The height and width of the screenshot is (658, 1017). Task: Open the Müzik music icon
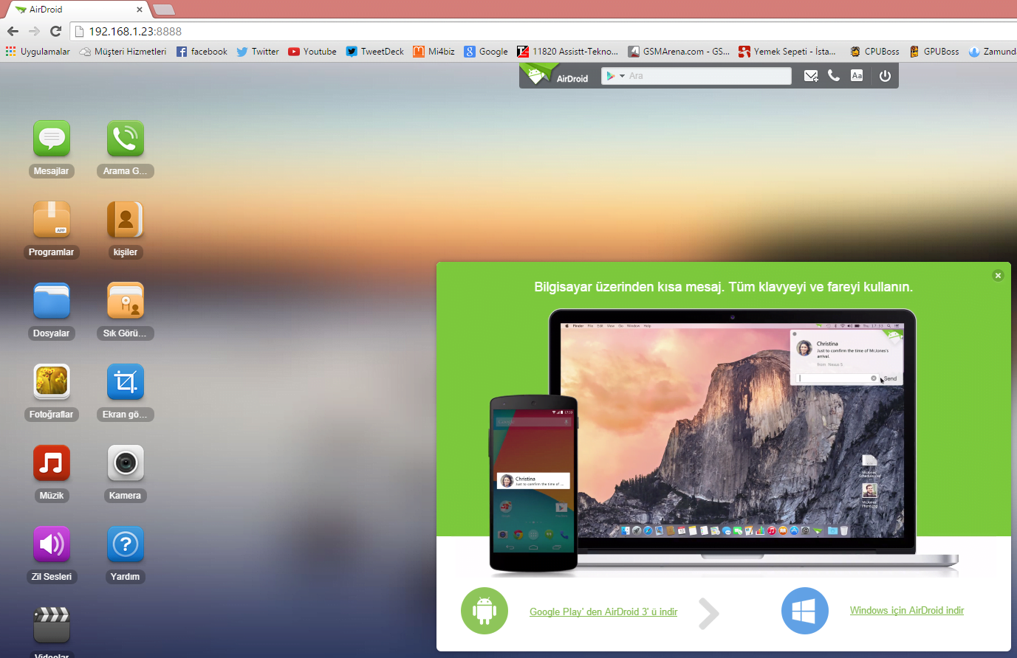coord(52,463)
